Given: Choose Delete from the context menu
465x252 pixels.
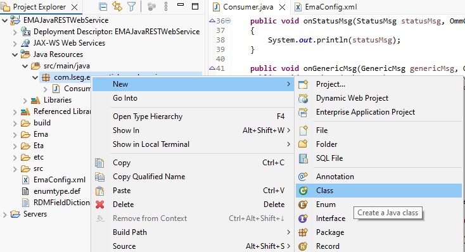Looking at the screenshot, I should tap(193, 205).
